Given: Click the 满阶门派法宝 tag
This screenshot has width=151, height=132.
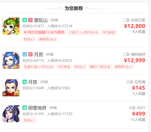Looking at the screenshot, I should [100, 67].
